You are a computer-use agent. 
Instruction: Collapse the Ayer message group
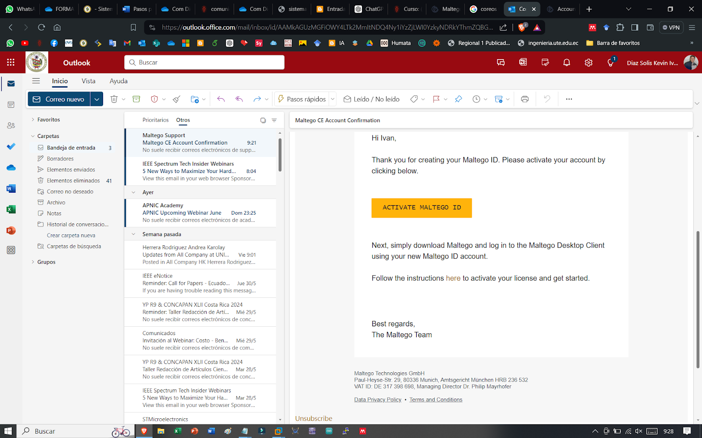tap(133, 192)
